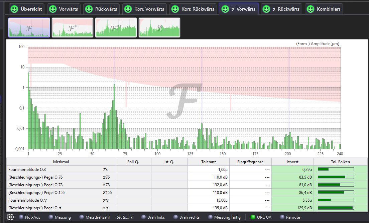Select the Kombiniert tab
This screenshot has width=369, height=223.
324,9
